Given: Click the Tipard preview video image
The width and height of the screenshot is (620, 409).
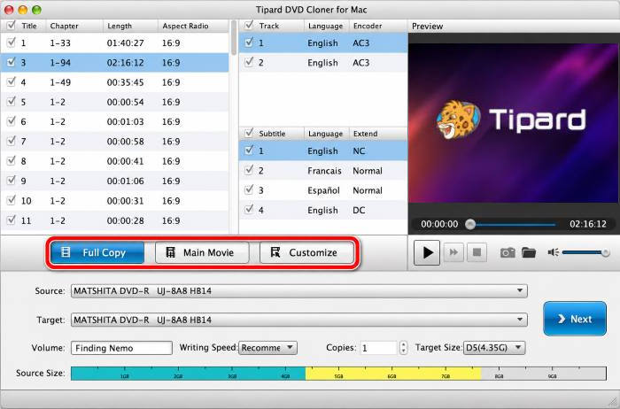Looking at the screenshot, I should click(x=514, y=123).
